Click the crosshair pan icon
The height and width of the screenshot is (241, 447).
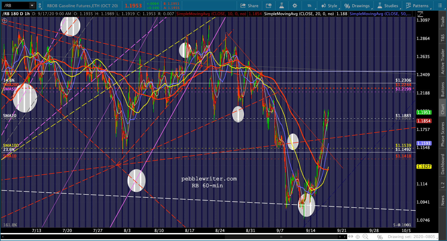pos(358,236)
